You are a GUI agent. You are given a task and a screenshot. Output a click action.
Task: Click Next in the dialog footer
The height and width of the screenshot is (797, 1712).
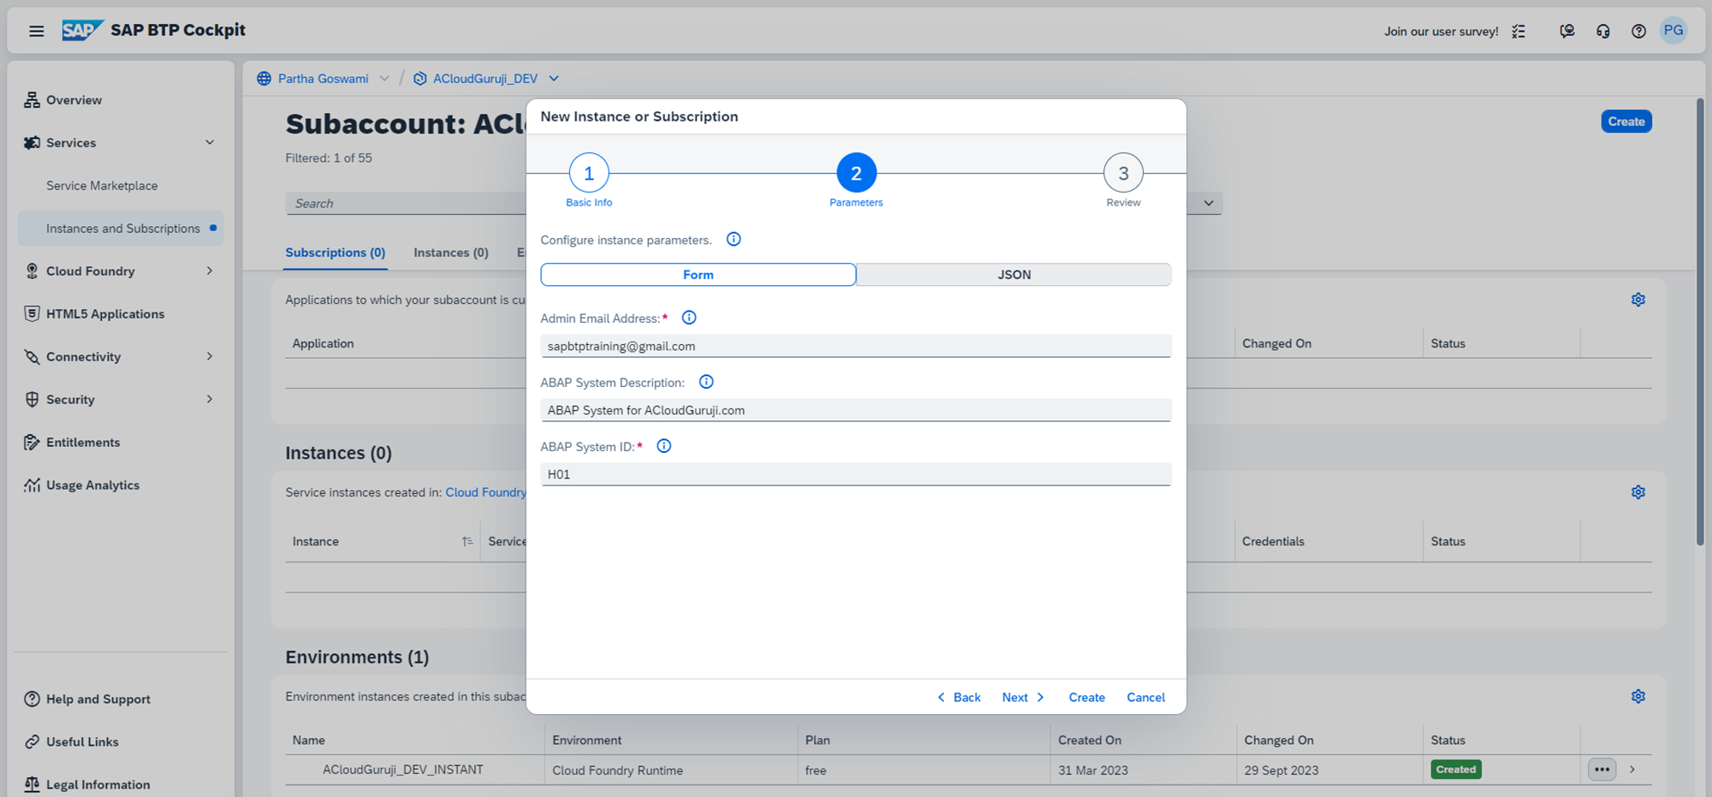point(1022,698)
